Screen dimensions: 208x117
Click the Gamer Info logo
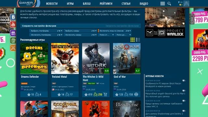(28, 3)
